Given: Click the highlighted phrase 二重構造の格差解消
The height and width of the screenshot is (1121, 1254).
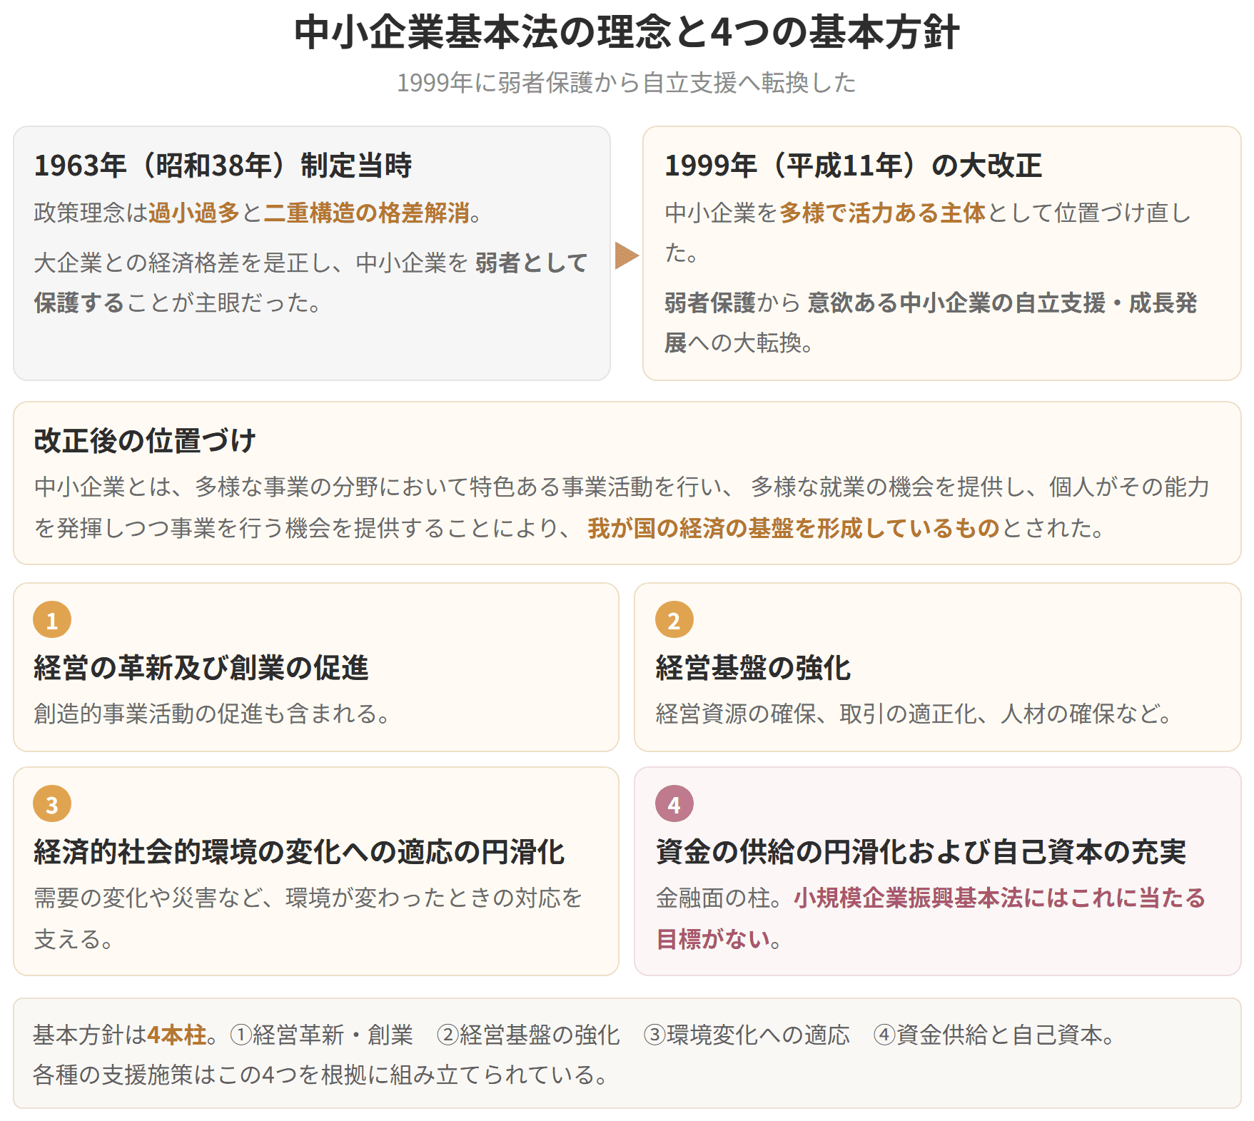Looking at the screenshot, I should click(367, 213).
